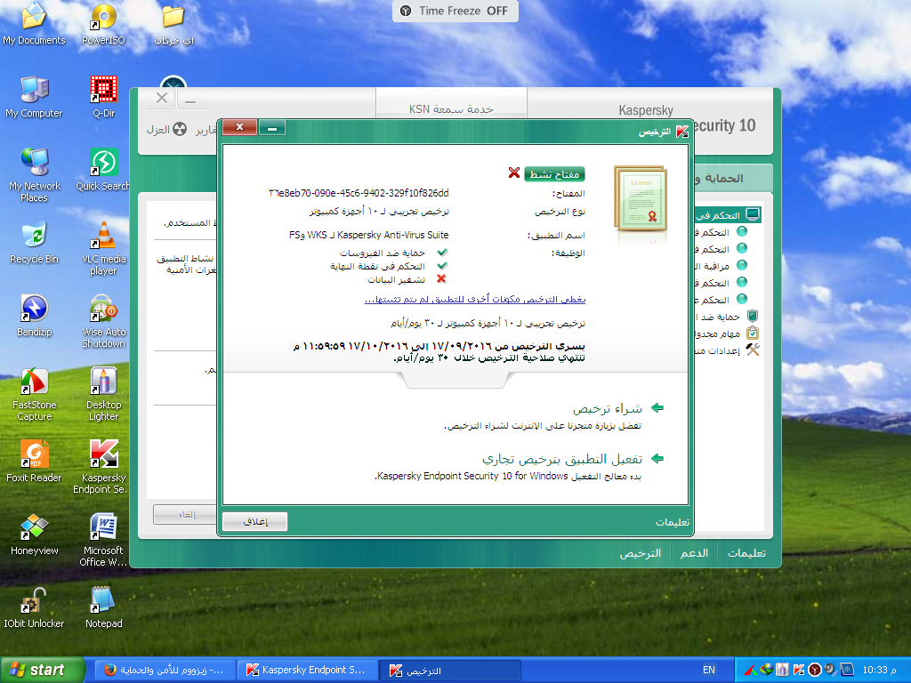Launch Desktop Lighter shortcut
911x683 pixels.
coord(103,394)
